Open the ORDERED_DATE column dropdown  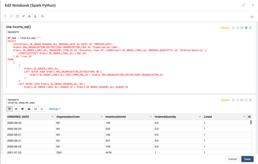pyautogui.click(x=52, y=117)
